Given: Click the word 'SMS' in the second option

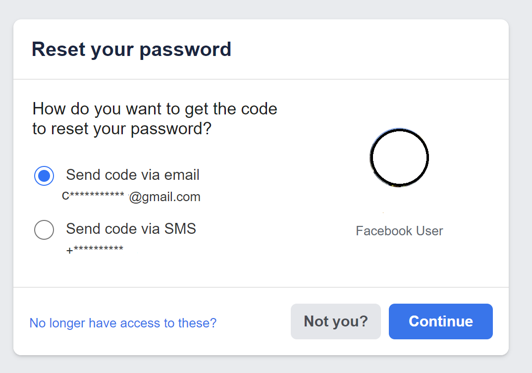Looking at the screenshot, I should (180, 229).
